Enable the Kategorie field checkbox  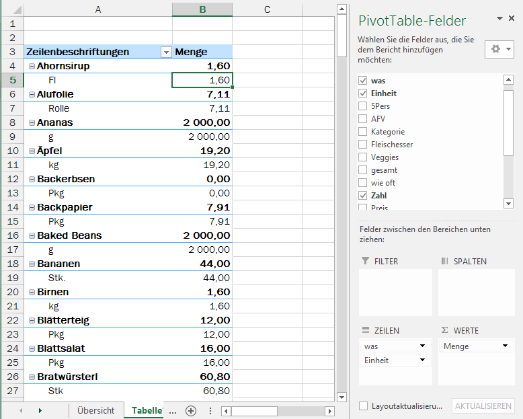pyautogui.click(x=363, y=132)
